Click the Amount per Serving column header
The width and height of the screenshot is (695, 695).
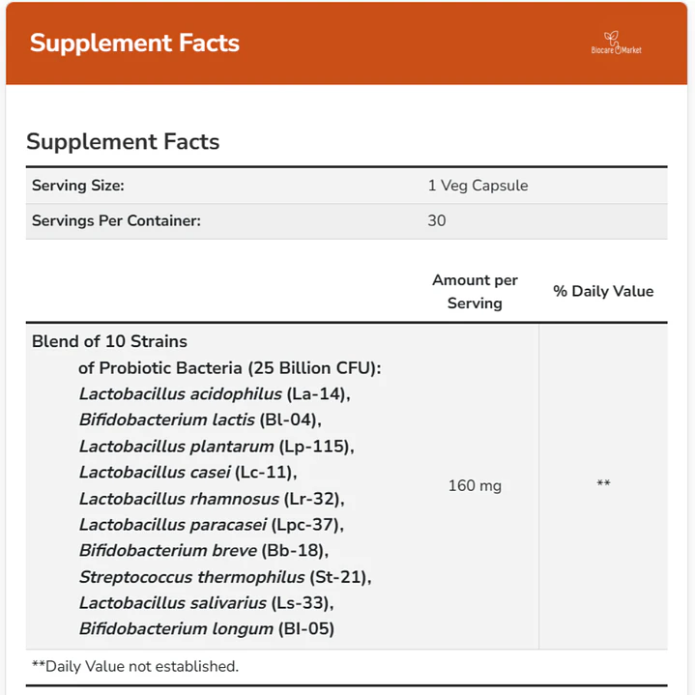point(475,291)
